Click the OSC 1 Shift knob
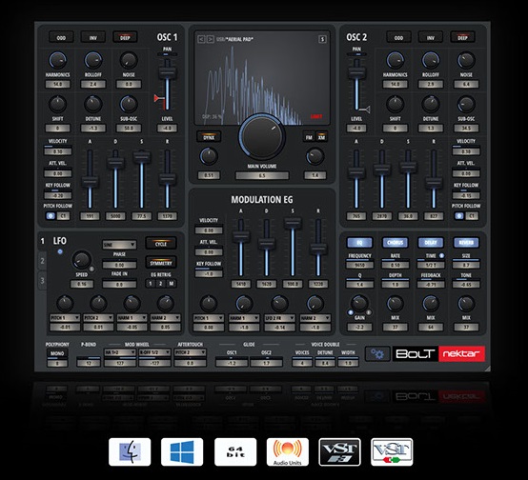 (57, 105)
